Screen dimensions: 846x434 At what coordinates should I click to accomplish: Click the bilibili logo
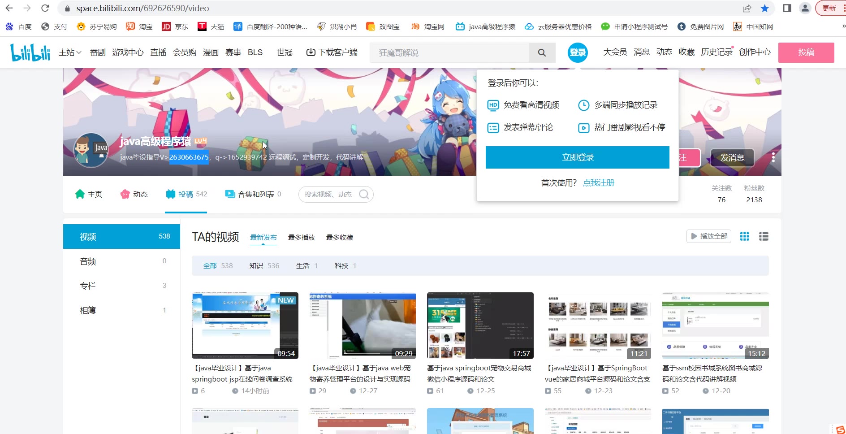click(30, 52)
